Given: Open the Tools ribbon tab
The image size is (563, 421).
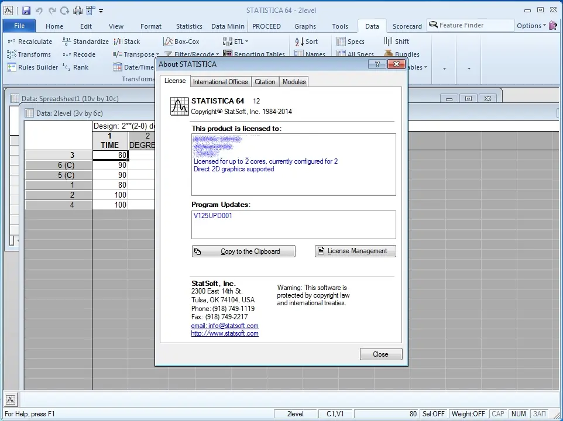Looking at the screenshot, I should 340,26.
